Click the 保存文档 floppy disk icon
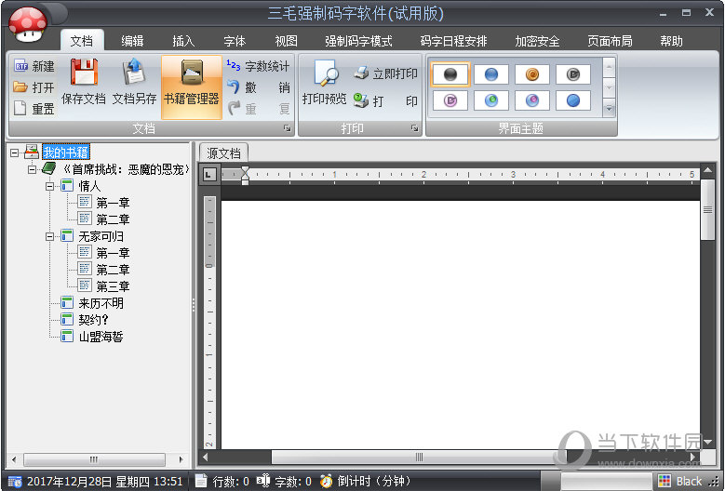 [x=84, y=73]
